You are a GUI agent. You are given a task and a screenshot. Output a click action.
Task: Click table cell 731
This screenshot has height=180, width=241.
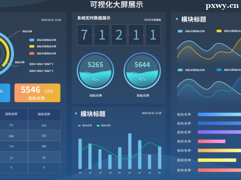click(11, 125)
